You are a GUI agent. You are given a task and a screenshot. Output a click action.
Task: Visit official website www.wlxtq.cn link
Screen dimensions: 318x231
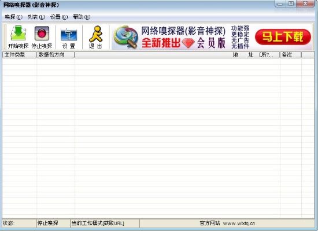tap(239, 223)
